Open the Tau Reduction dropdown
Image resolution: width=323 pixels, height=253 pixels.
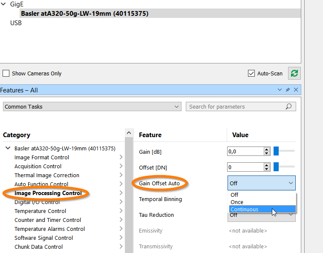(x=261, y=216)
